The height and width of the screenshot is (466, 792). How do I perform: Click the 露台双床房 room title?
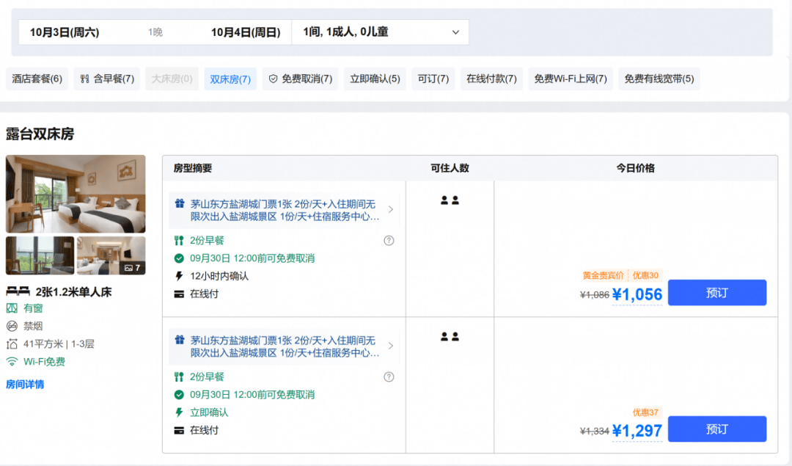click(x=40, y=134)
